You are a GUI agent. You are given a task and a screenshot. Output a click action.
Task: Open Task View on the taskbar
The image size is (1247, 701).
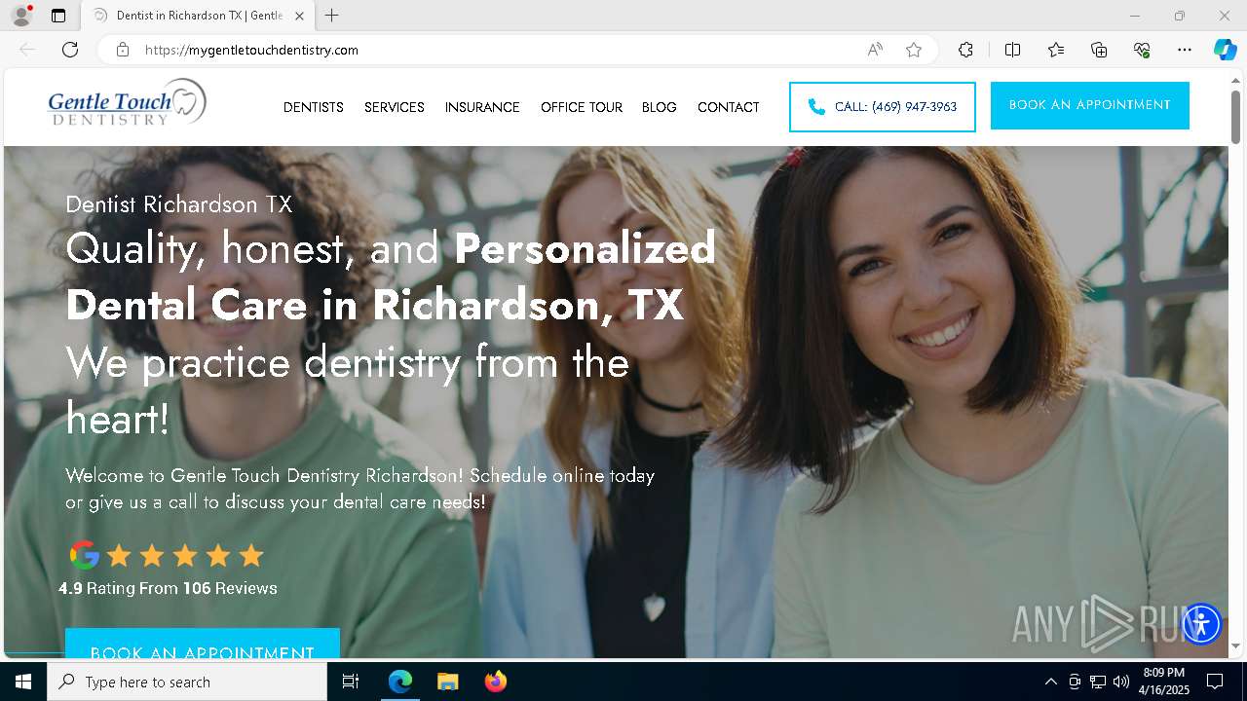pos(351,682)
